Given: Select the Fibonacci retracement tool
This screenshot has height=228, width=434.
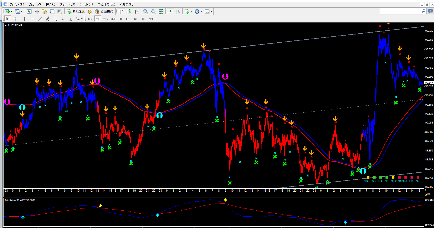Looking at the screenshot, I should click(x=55, y=19).
